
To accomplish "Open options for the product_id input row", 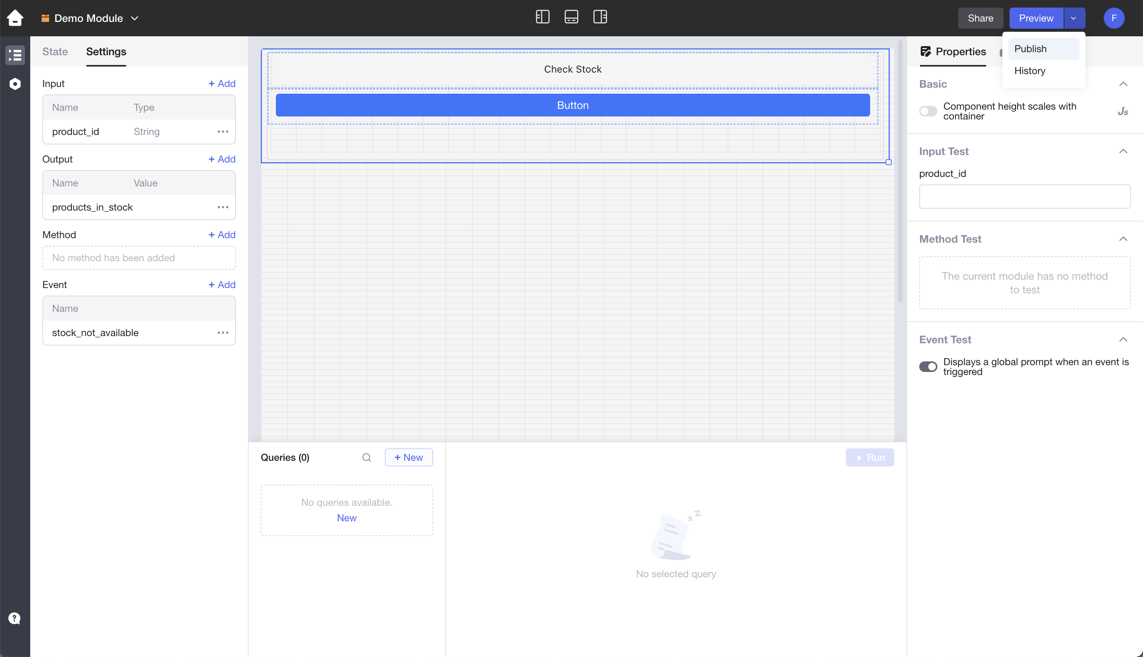I will pyautogui.click(x=223, y=132).
